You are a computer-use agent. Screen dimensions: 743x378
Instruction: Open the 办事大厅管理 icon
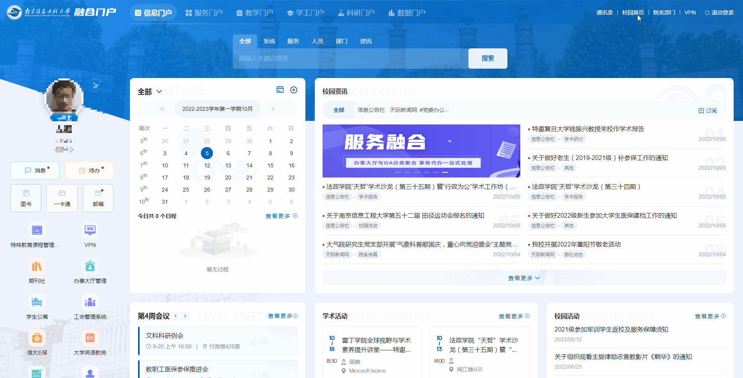90,266
